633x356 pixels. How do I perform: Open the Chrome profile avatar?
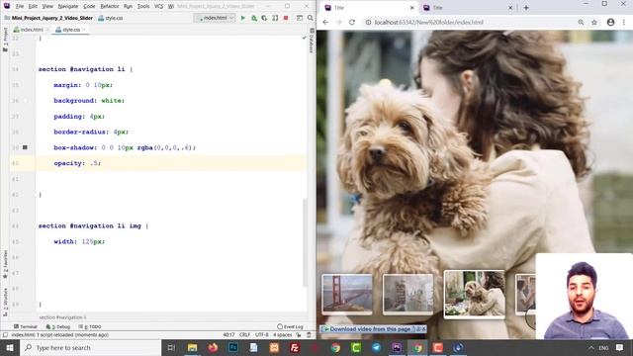(x=610, y=22)
